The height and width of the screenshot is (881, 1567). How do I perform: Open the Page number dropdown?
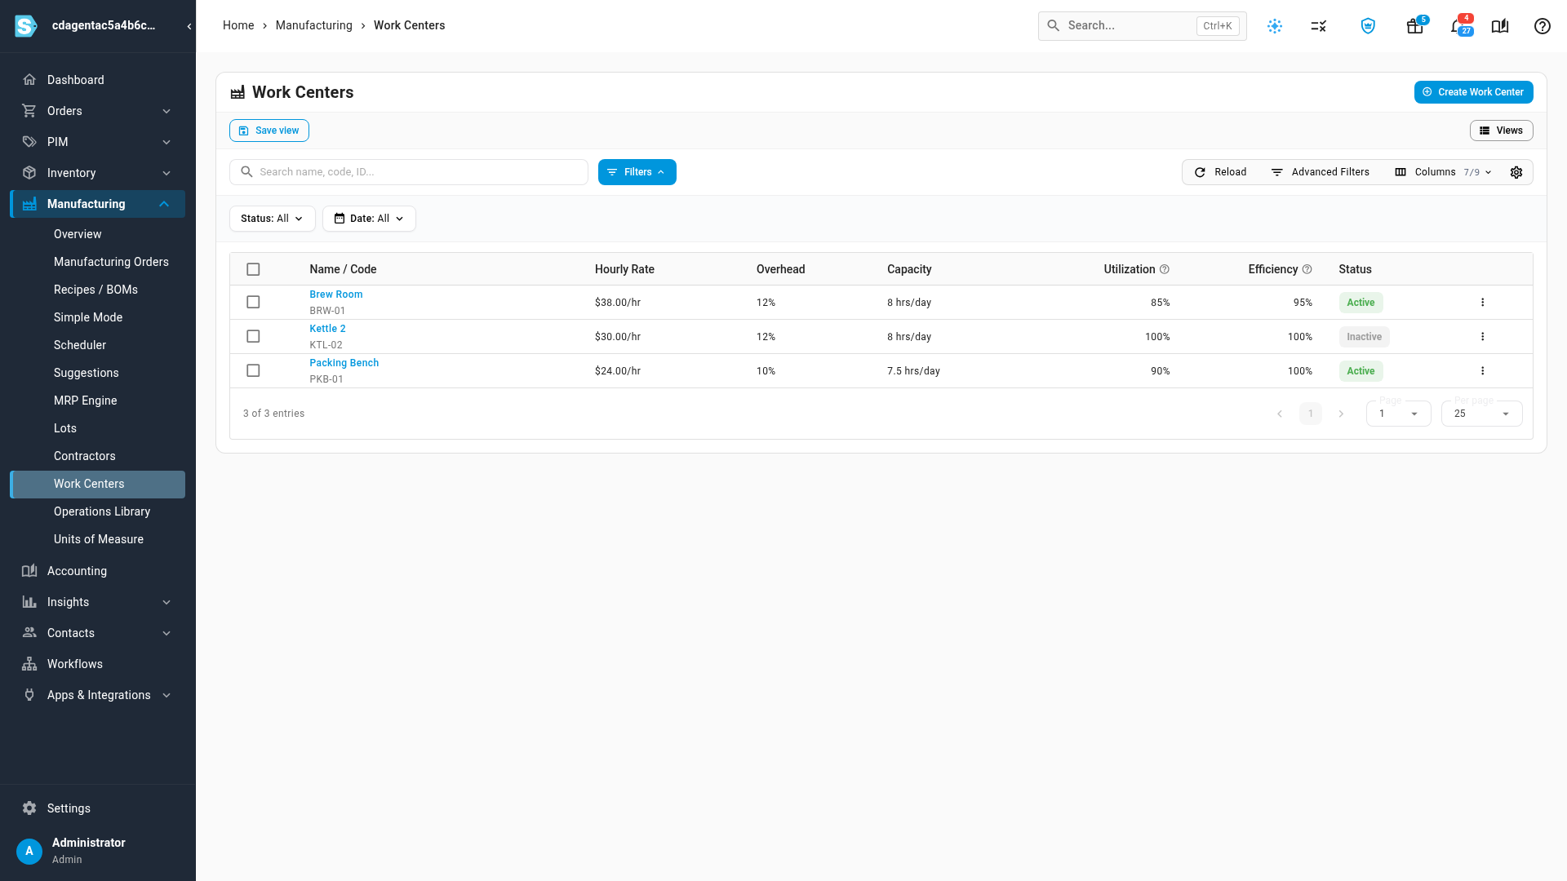pyautogui.click(x=1398, y=414)
